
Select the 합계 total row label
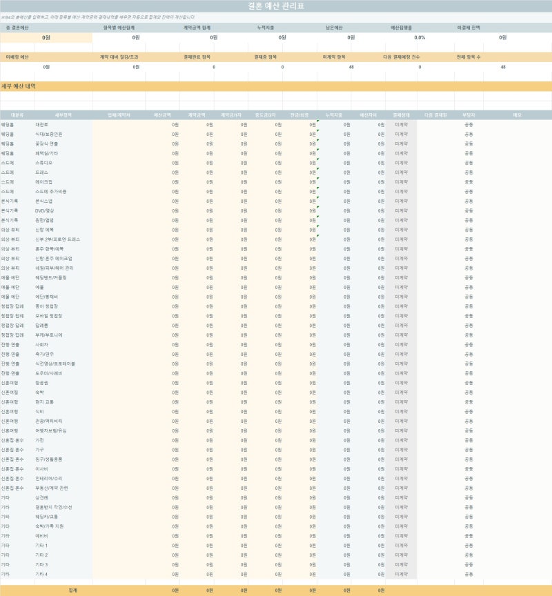(x=73, y=590)
